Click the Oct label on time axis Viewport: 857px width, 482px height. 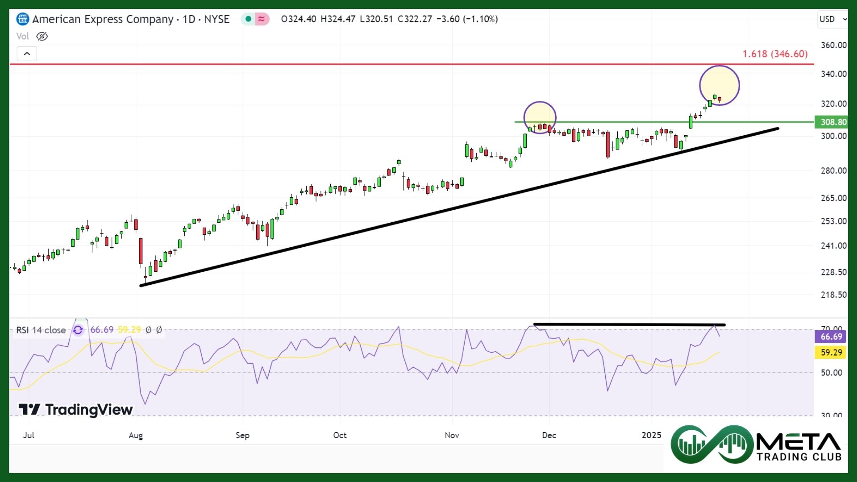coord(340,435)
